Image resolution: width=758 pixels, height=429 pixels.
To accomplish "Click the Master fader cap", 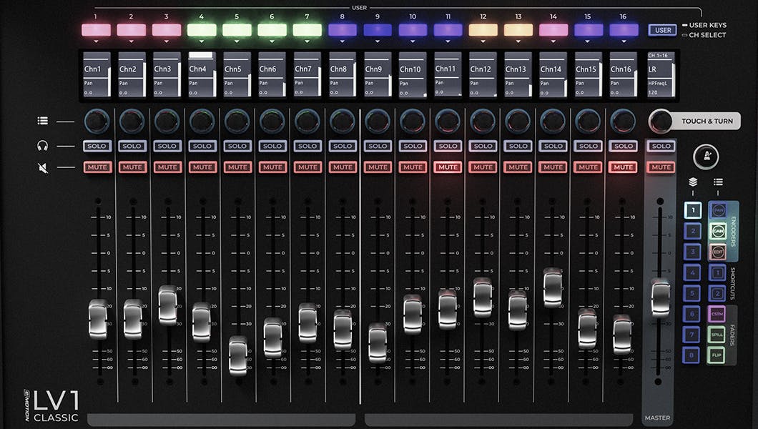I will coord(661,297).
